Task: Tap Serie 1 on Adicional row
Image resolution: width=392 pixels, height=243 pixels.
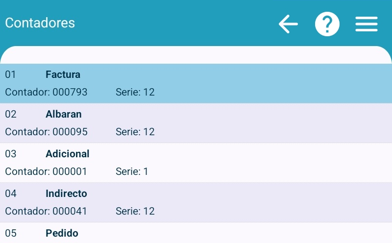Action: click(x=132, y=171)
